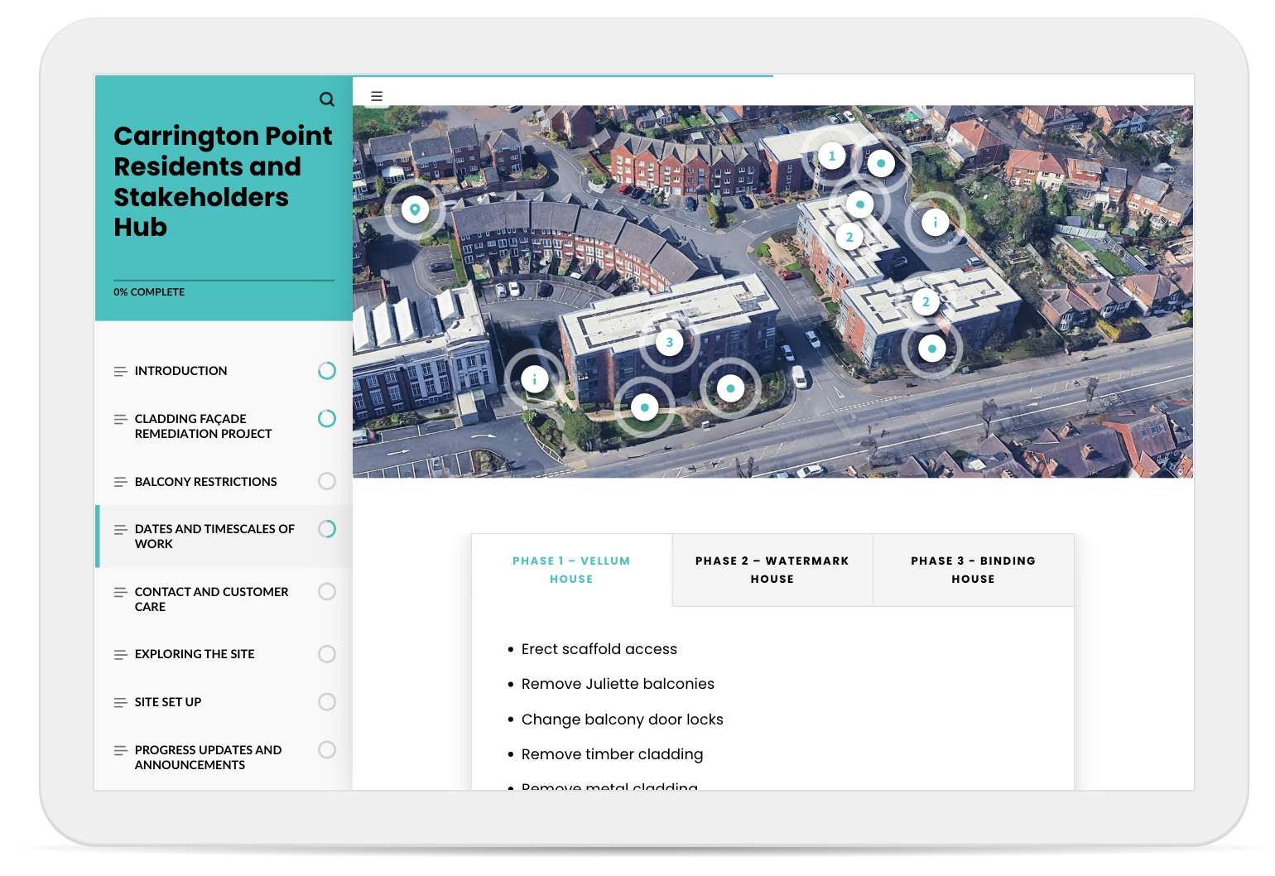Open Cladding Façade Remediation Project lesson
1275x876 pixels.
point(204,426)
